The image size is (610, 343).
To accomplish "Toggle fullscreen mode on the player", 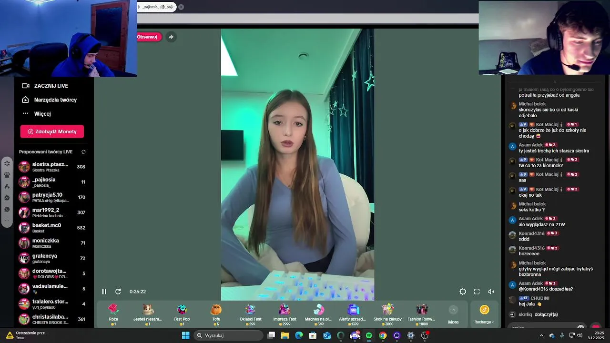I will [477, 292].
